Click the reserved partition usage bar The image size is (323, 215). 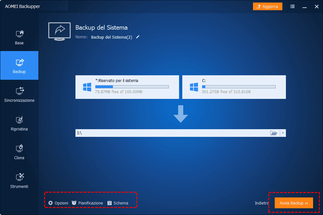click(132, 87)
